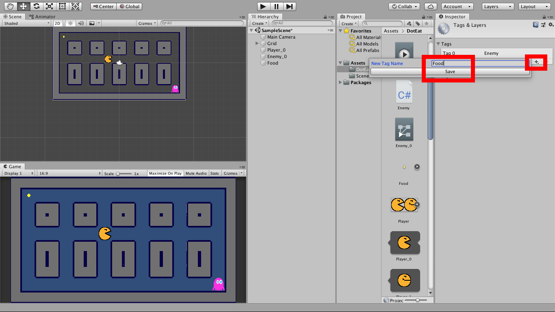Open the cloud Services panel icon
Image resolution: width=555 pixels, height=312 pixels.
pyautogui.click(x=431, y=6)
